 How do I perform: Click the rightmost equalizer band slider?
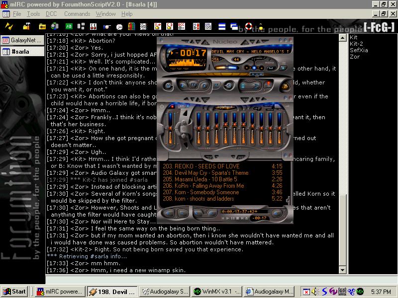point(279,129)
